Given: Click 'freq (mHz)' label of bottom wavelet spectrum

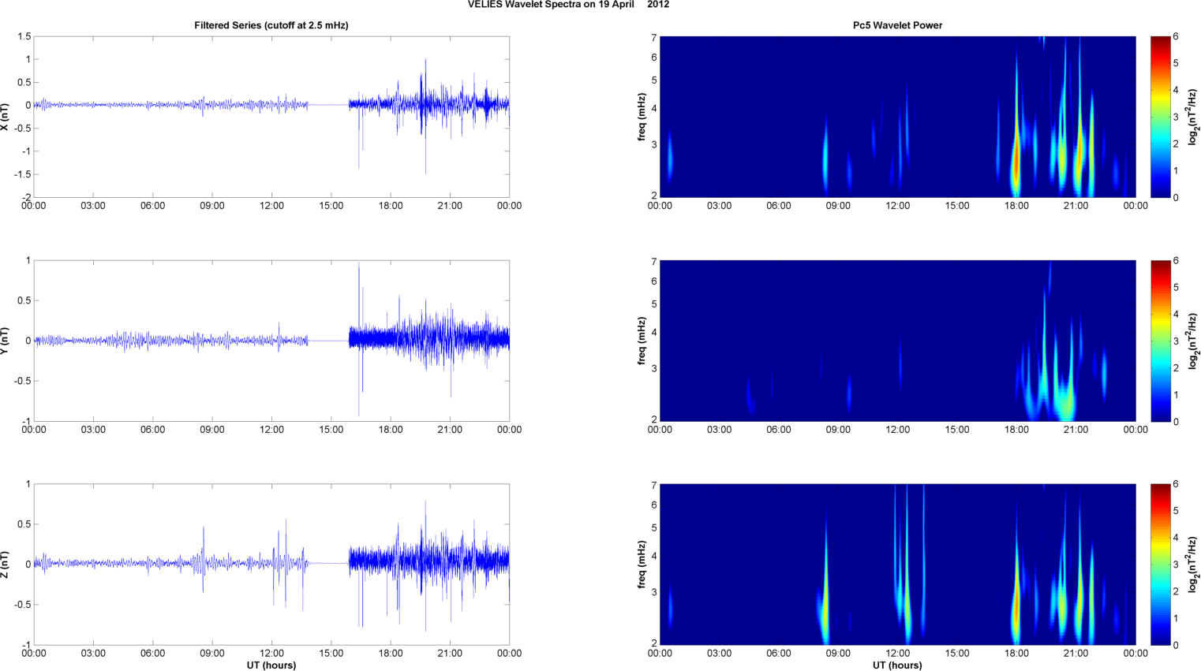Looking at the screenshot, I should point(642,565).
